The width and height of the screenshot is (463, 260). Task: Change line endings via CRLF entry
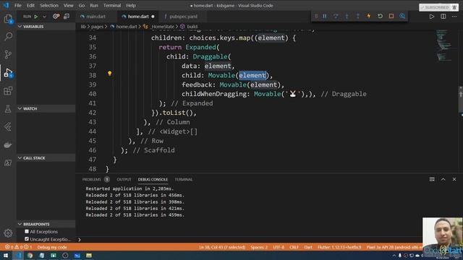pyautogui.click(x=294, y=247)
